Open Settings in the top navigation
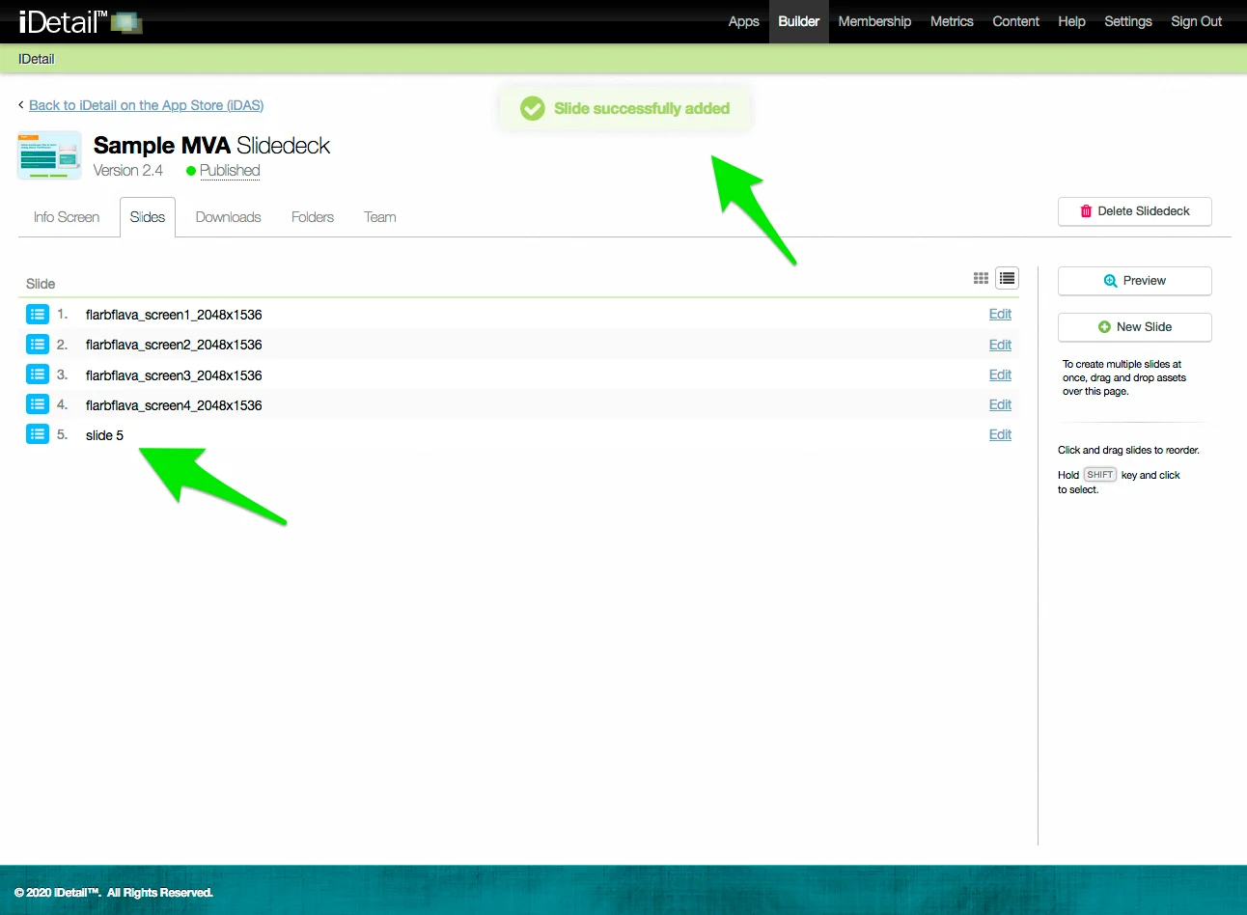This screenshot has width=1247, height=915. click(1128, 21)
